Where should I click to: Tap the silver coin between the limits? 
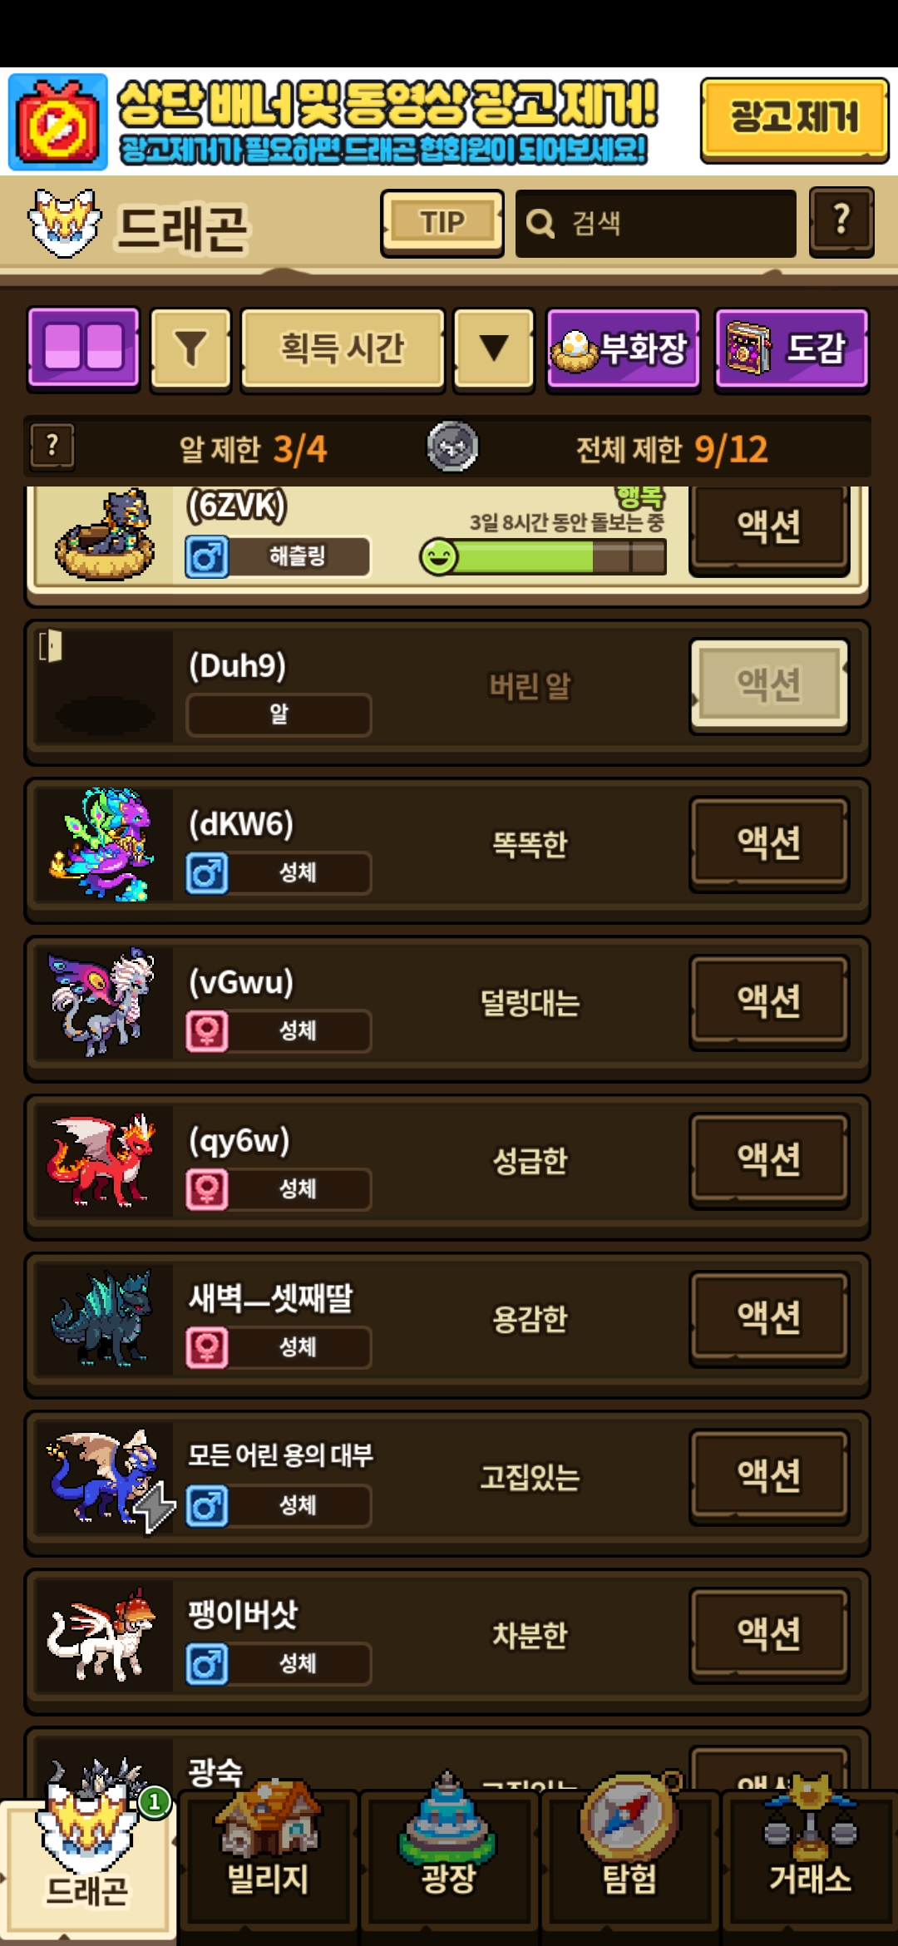coord(452,447)
